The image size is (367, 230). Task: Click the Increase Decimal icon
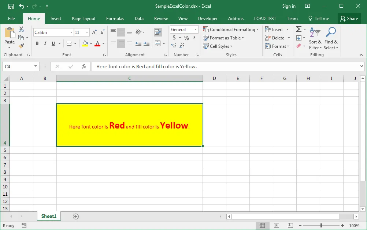point(174,46)
